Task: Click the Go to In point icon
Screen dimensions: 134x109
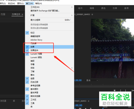Action: pyautogui.click(x=133, y=90)
